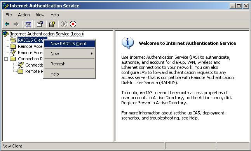Select Connection Request Policies tree item

point(34,65)
